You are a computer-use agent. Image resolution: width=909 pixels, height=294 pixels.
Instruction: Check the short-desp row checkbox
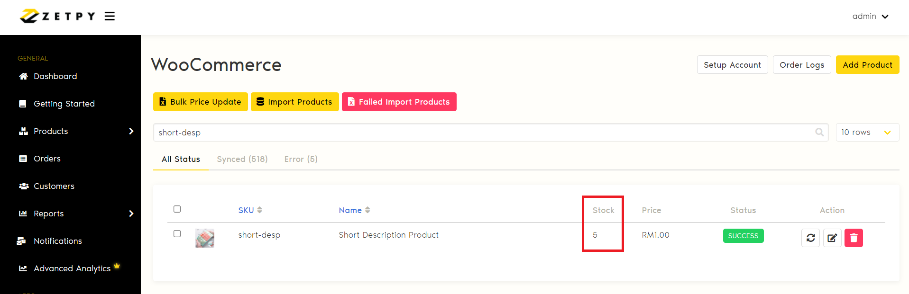tap(177, 234)
